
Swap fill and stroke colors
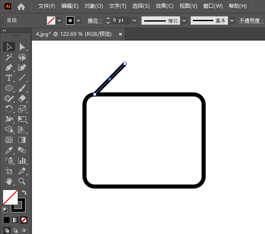tap(24, 192)
